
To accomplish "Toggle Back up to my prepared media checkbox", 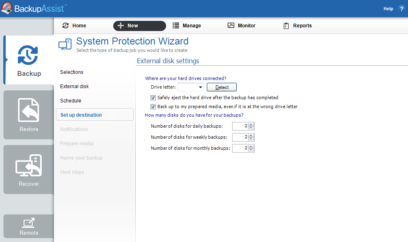I will click(x=153, y=107).
